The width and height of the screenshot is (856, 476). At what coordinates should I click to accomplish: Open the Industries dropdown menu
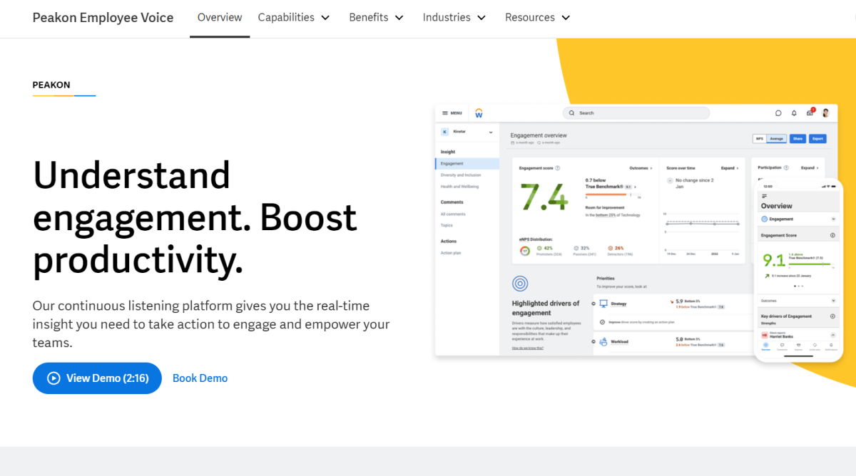[454, 18]
